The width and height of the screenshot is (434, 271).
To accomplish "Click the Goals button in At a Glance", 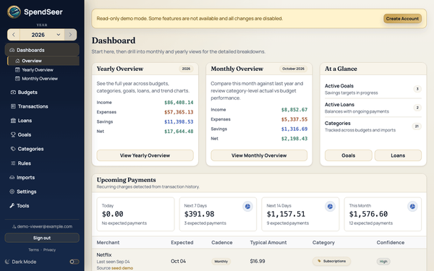I will (349, 155).
